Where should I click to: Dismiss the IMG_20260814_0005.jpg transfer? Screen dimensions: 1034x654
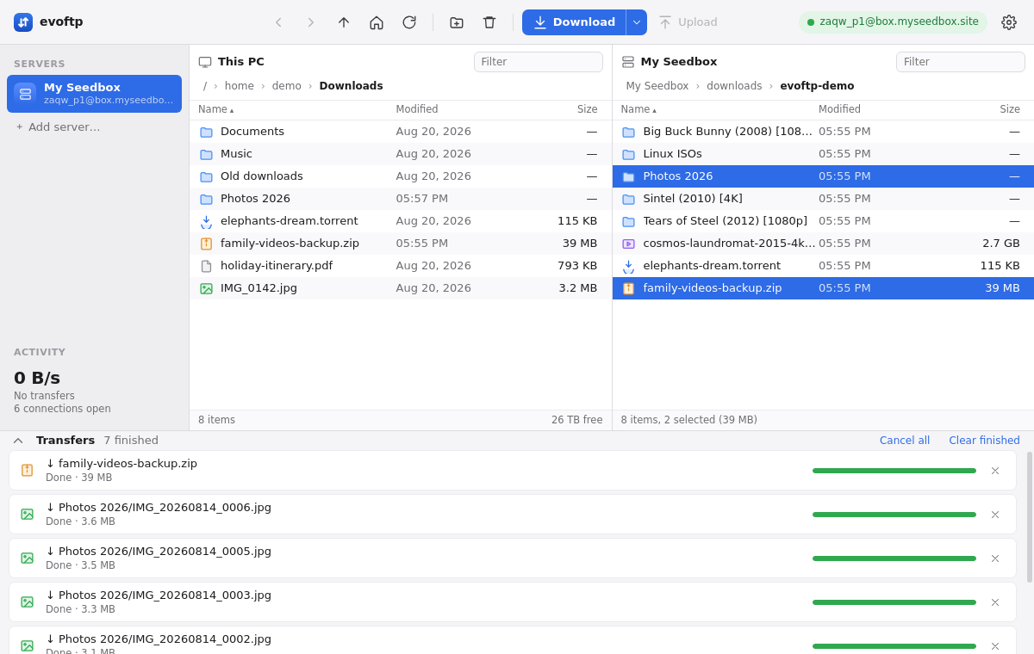pos(995,558)
